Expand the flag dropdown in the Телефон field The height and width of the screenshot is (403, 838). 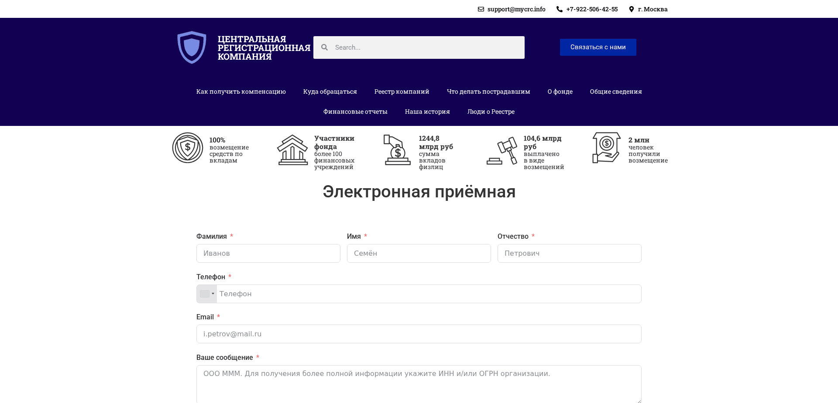pos(213,294)
